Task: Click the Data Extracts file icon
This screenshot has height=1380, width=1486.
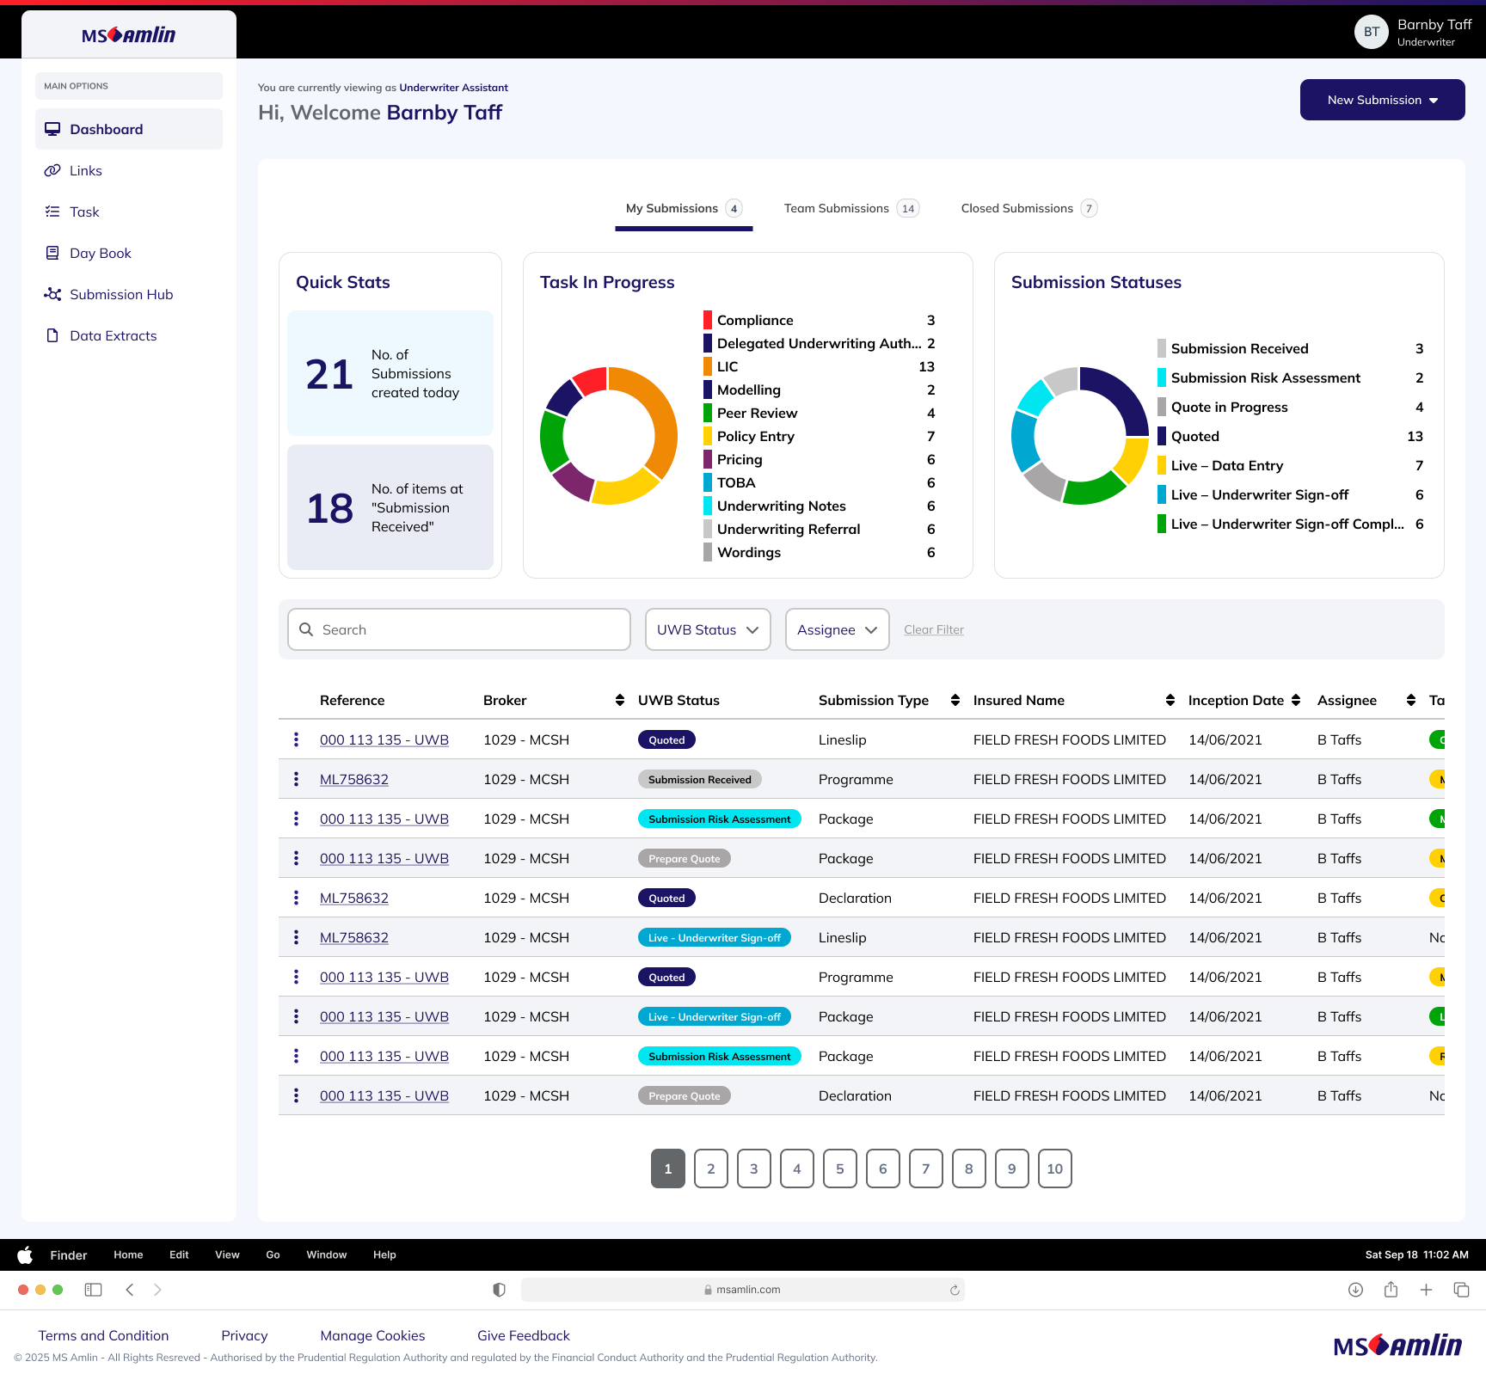Action: [x=52, y=335]
